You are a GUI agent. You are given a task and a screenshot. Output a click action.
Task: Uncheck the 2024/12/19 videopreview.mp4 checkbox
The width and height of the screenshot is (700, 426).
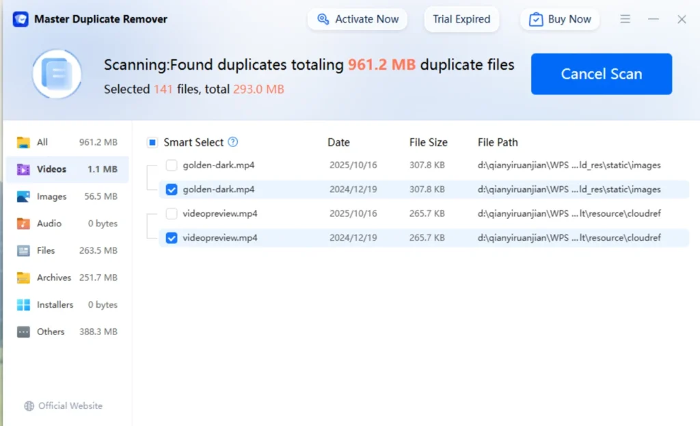click(x=172, y=238)
